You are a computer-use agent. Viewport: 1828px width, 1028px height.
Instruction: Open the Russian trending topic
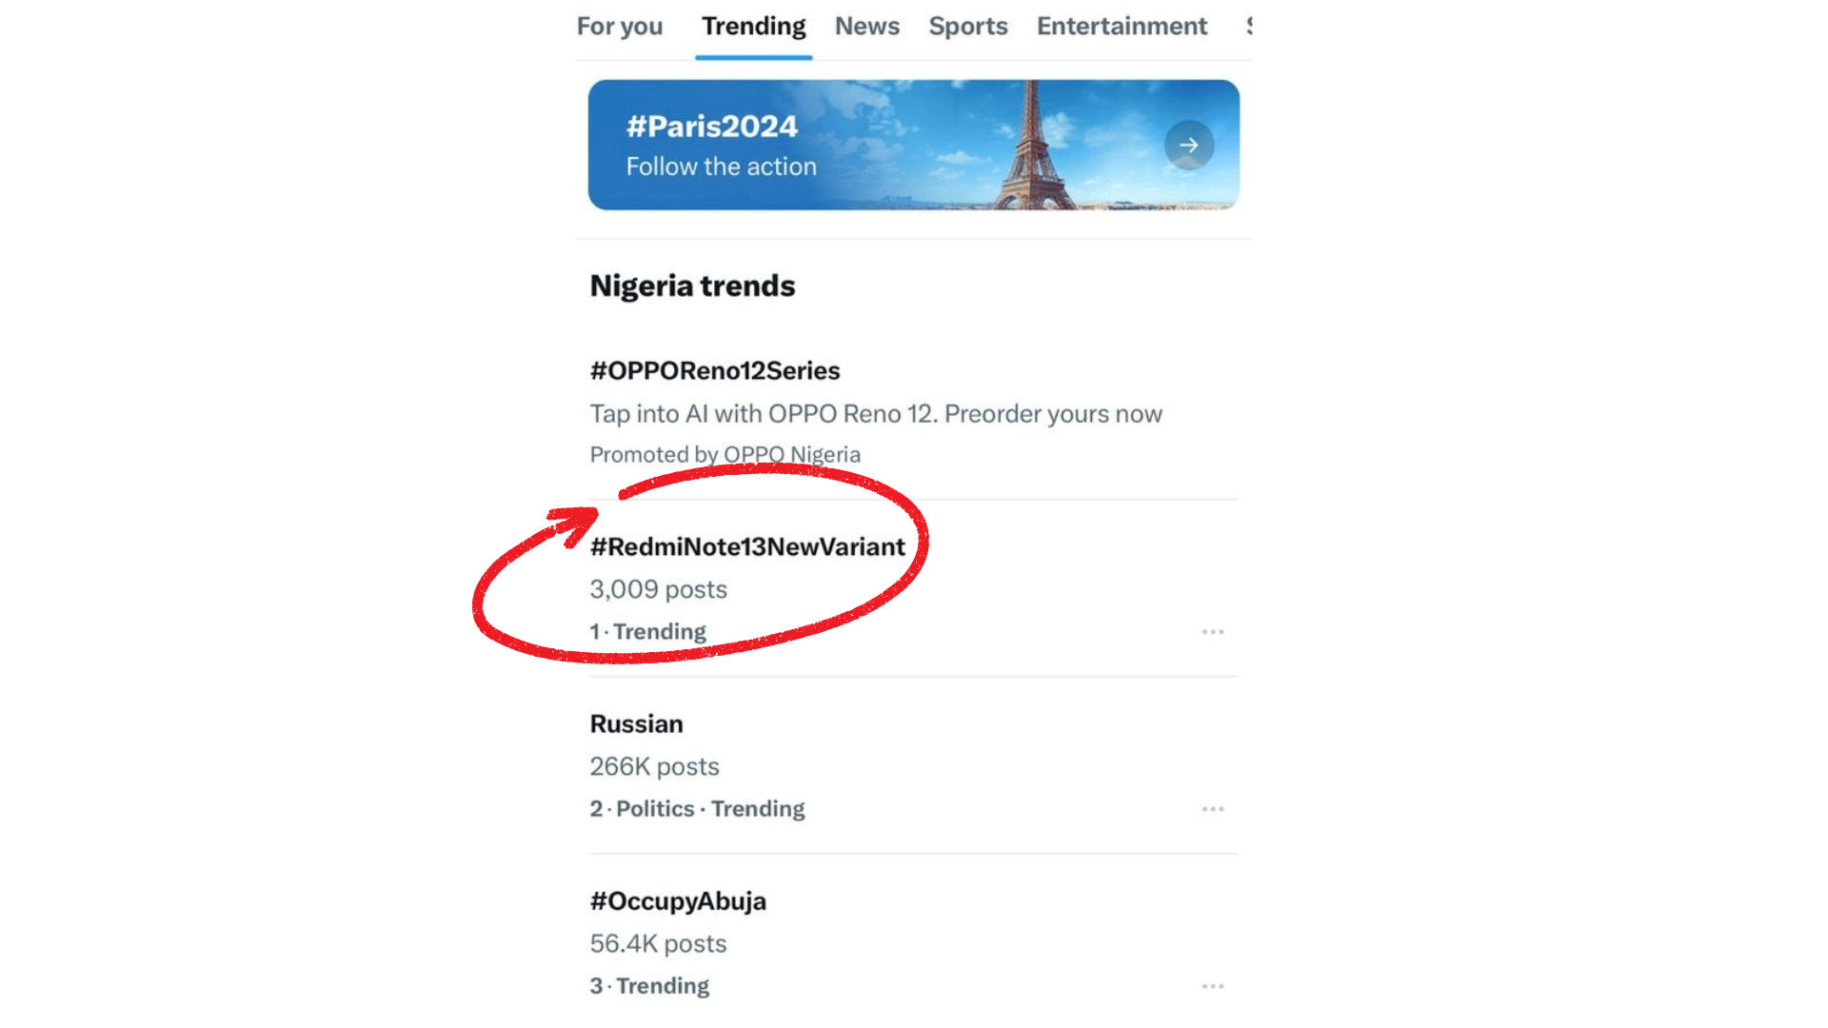[x=636, y=724]
